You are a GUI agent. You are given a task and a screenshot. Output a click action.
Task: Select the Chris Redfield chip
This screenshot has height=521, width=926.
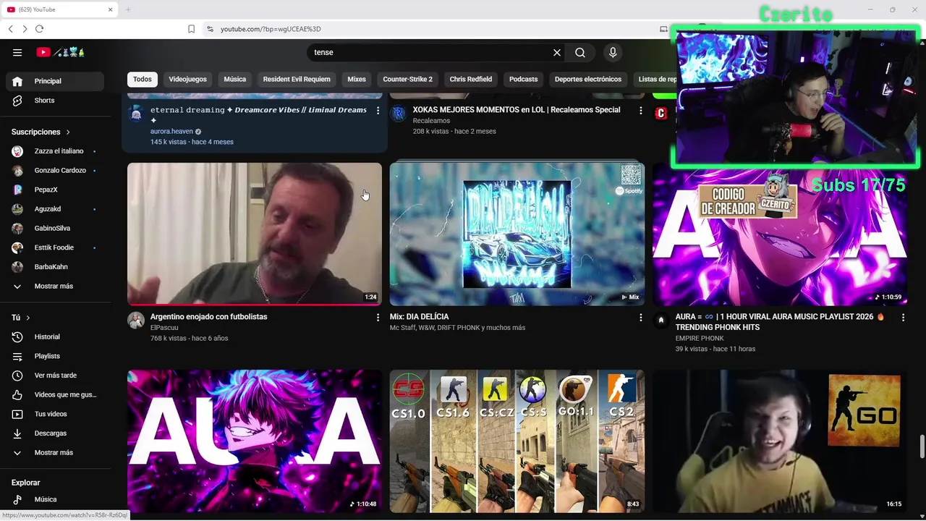click(x=470, y=79)
